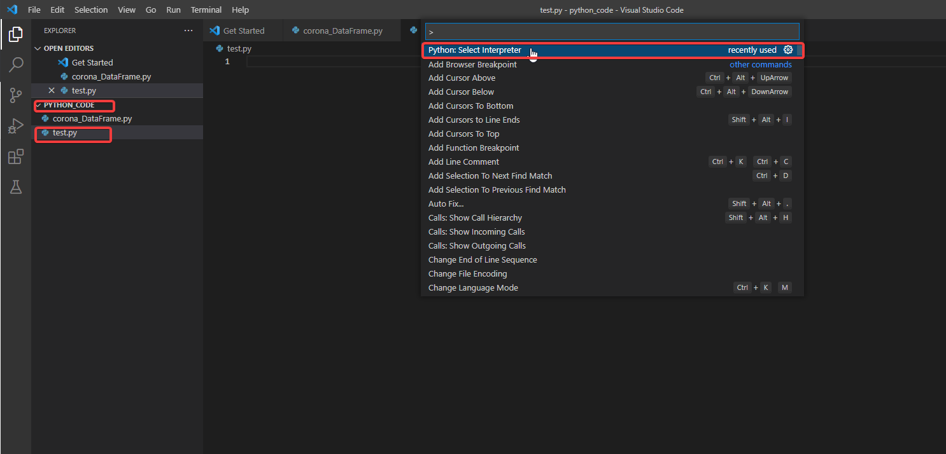The height and width of the screenshot is (454, 946).
Task: Collapse the PYTHON_CODE folder section
Action: tap(38, 105)
